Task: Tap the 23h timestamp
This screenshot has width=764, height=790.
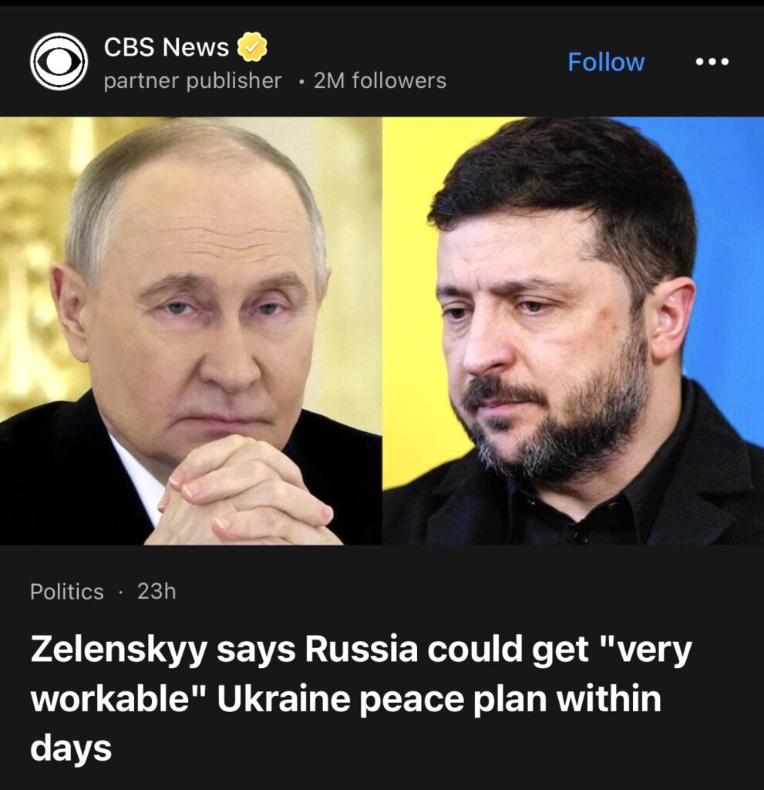Action: [157, 591]
